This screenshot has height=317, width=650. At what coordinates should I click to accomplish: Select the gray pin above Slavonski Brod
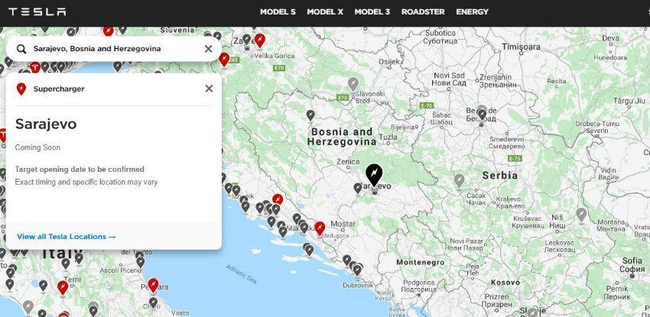click(x=353, y=84)
